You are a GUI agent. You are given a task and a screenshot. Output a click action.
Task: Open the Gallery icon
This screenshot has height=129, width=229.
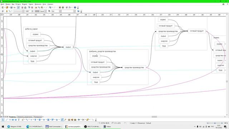click(75, 120)
